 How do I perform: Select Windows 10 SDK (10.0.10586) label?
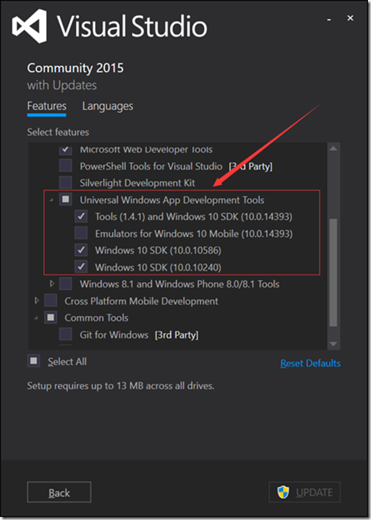(158, 250)
